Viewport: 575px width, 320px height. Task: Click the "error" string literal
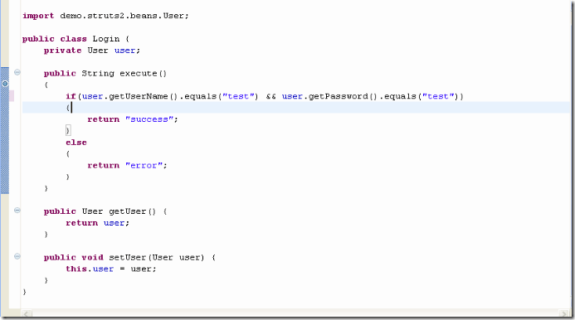pyautogui.click(x=144, y=166)
